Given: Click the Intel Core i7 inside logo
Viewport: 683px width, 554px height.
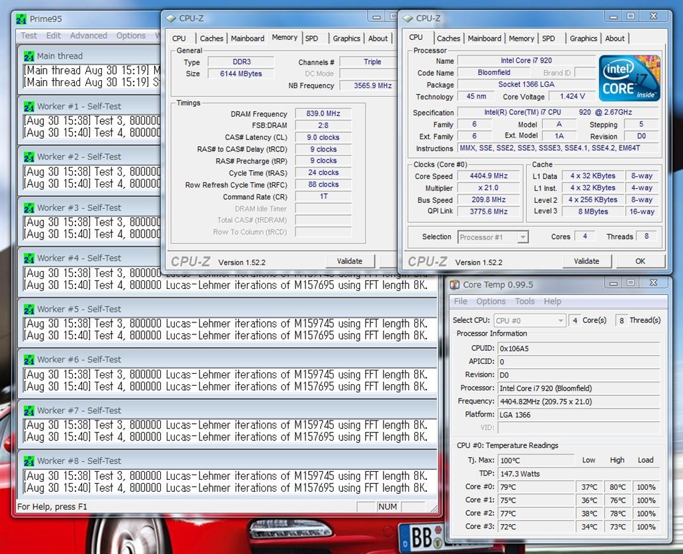Looking at the screenshot, I should point(630,78).
